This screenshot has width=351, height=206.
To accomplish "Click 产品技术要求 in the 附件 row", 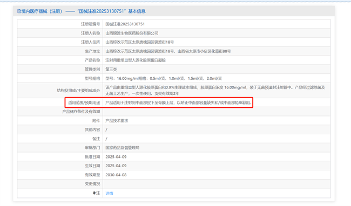I will [x=117, y=121].
